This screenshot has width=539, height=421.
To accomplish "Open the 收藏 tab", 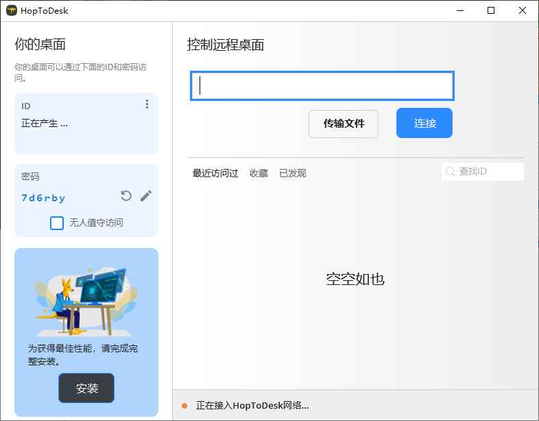I will 259,173.
